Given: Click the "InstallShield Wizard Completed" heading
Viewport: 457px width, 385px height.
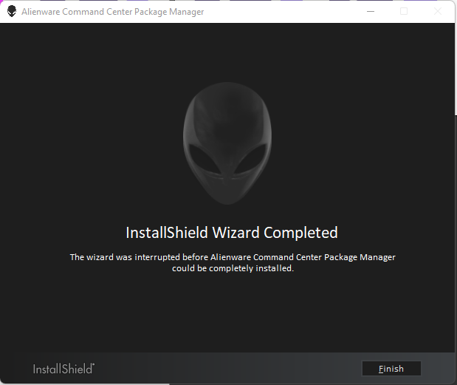Looking at the screenshot, I should tap(232, 233).
